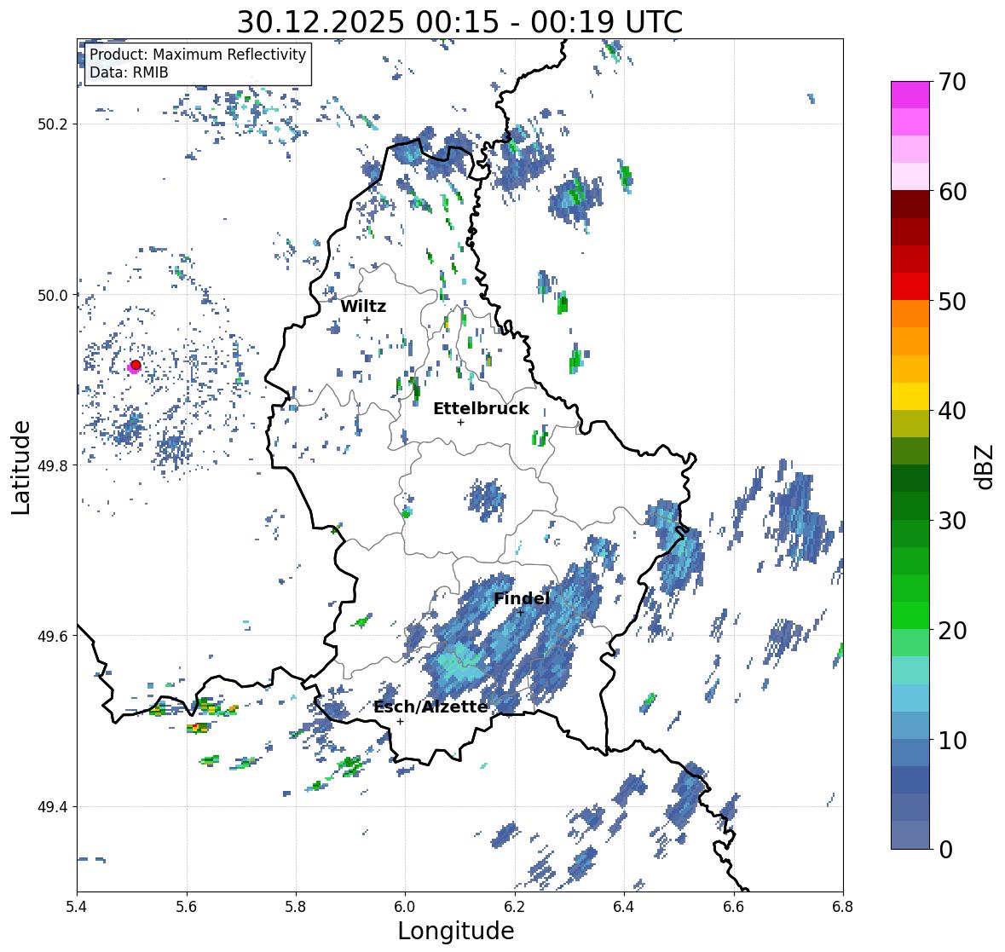
Task: Click the red station marker near 5.5 longitude
Action: [136, 365]
